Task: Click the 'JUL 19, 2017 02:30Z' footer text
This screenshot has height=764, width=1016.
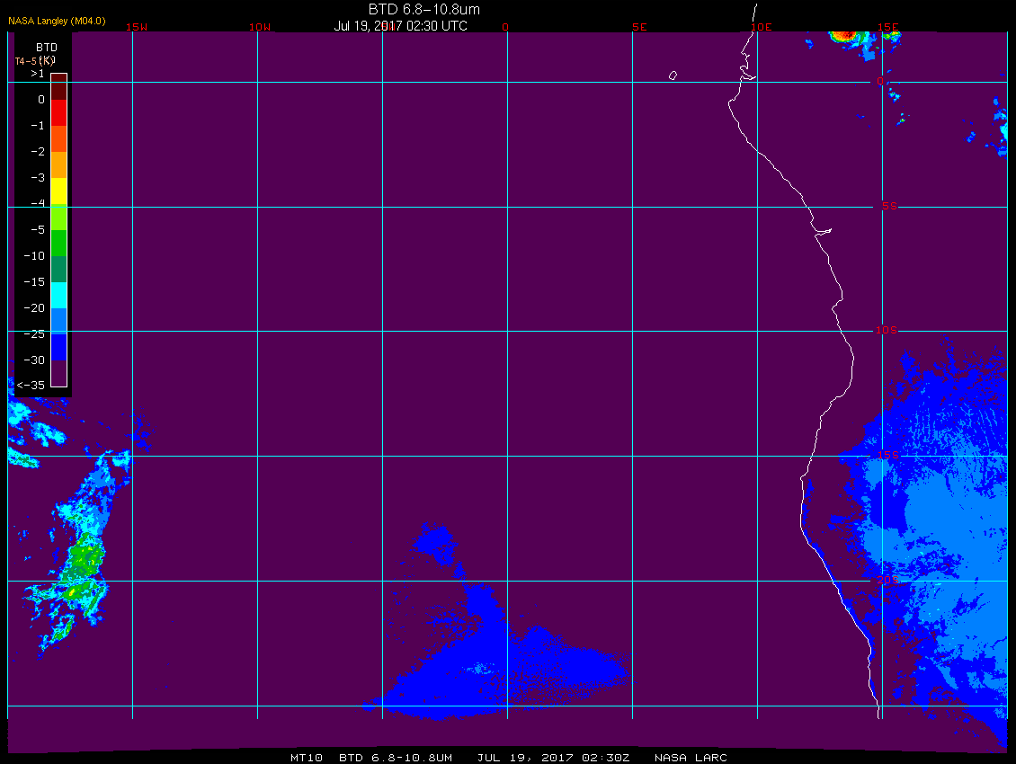Action: 553,758
